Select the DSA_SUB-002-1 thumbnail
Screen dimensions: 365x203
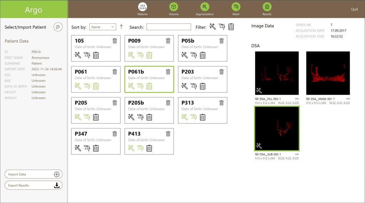coord(277,128)
